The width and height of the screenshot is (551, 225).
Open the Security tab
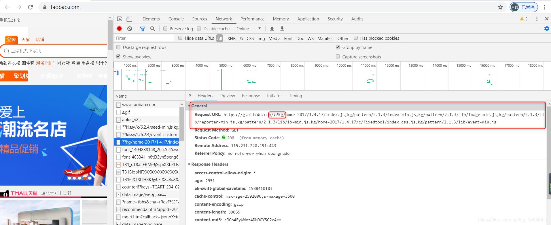click(335, 19)
